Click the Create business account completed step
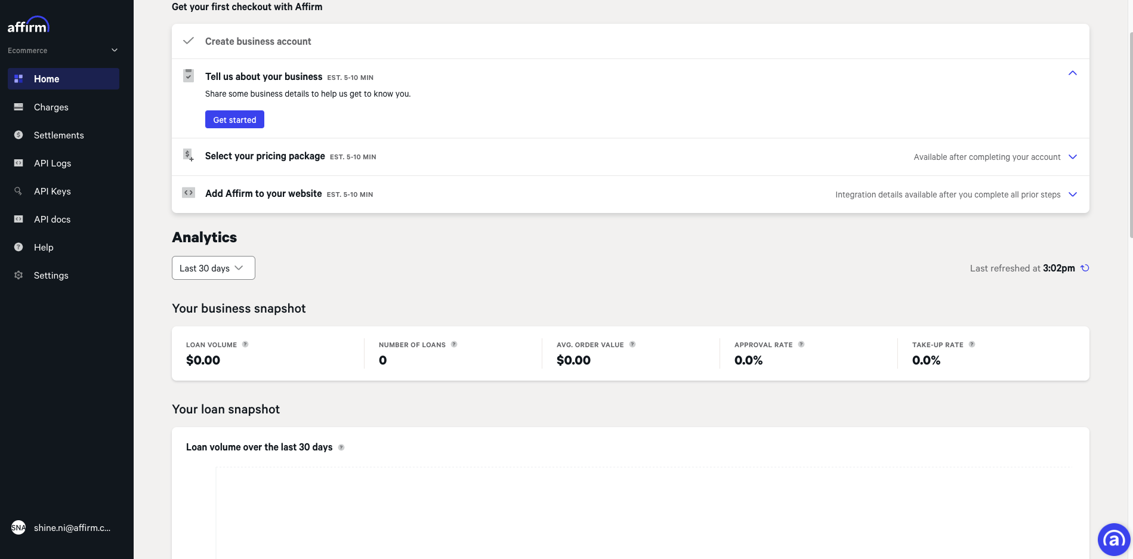 point(258,41)
